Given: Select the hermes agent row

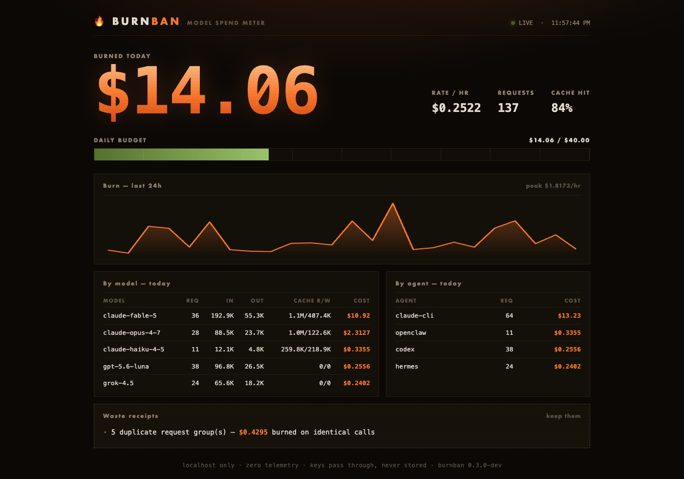Looking at the screenshot, I should point(488,367).
